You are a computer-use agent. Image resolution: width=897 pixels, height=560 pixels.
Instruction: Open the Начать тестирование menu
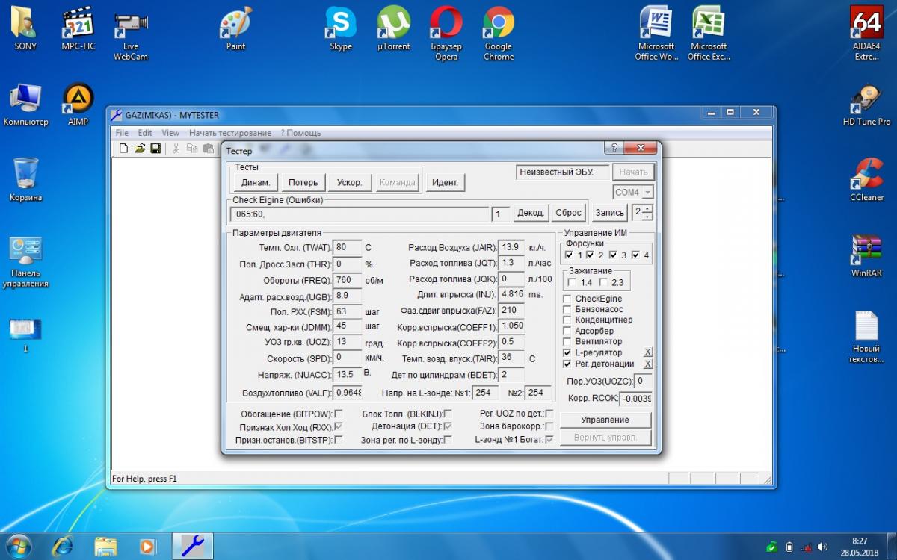[230, 133]
